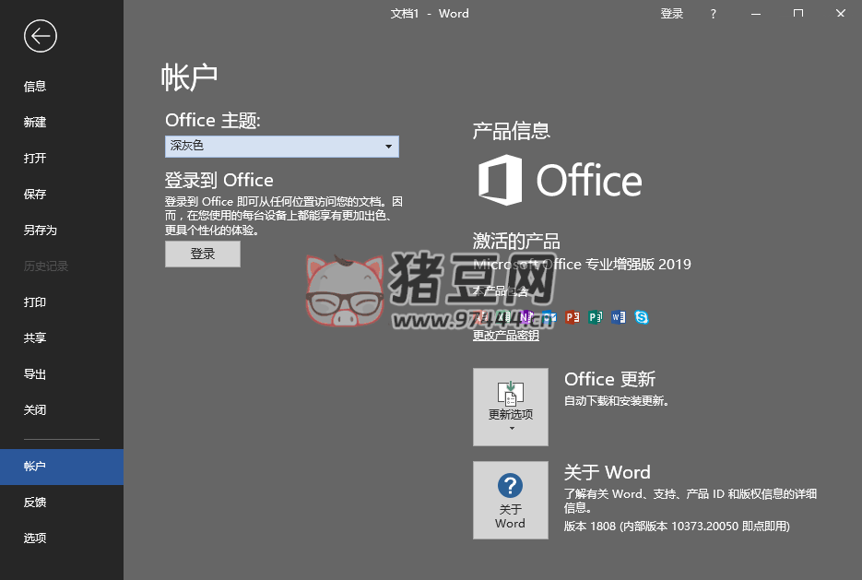Click the Office logo under 产品信息
The width and height of the screenshot is (862, 580).
pyautogui.click(x=558, y=182)
